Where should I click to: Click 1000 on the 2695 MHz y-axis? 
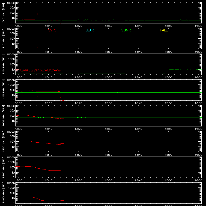click(12, 111)
